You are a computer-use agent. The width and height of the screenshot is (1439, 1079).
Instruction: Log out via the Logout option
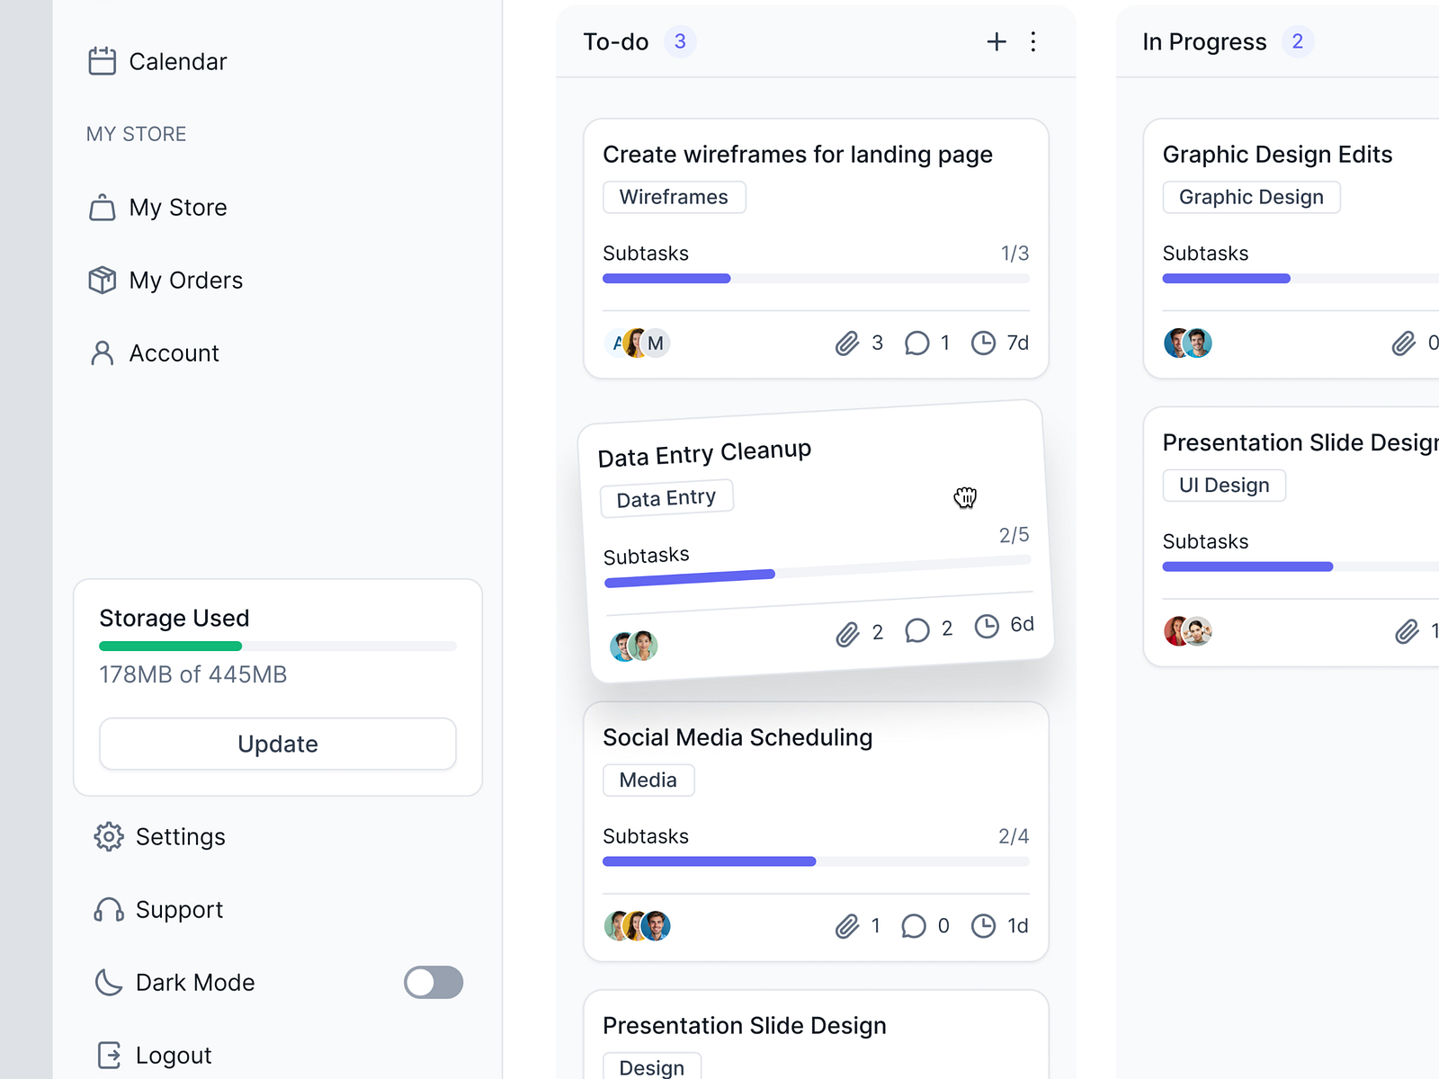173,1054
